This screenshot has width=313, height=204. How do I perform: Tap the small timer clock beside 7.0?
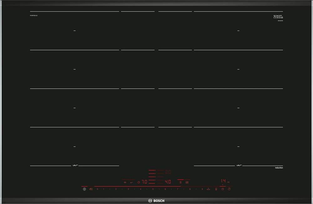coord(138,182)
